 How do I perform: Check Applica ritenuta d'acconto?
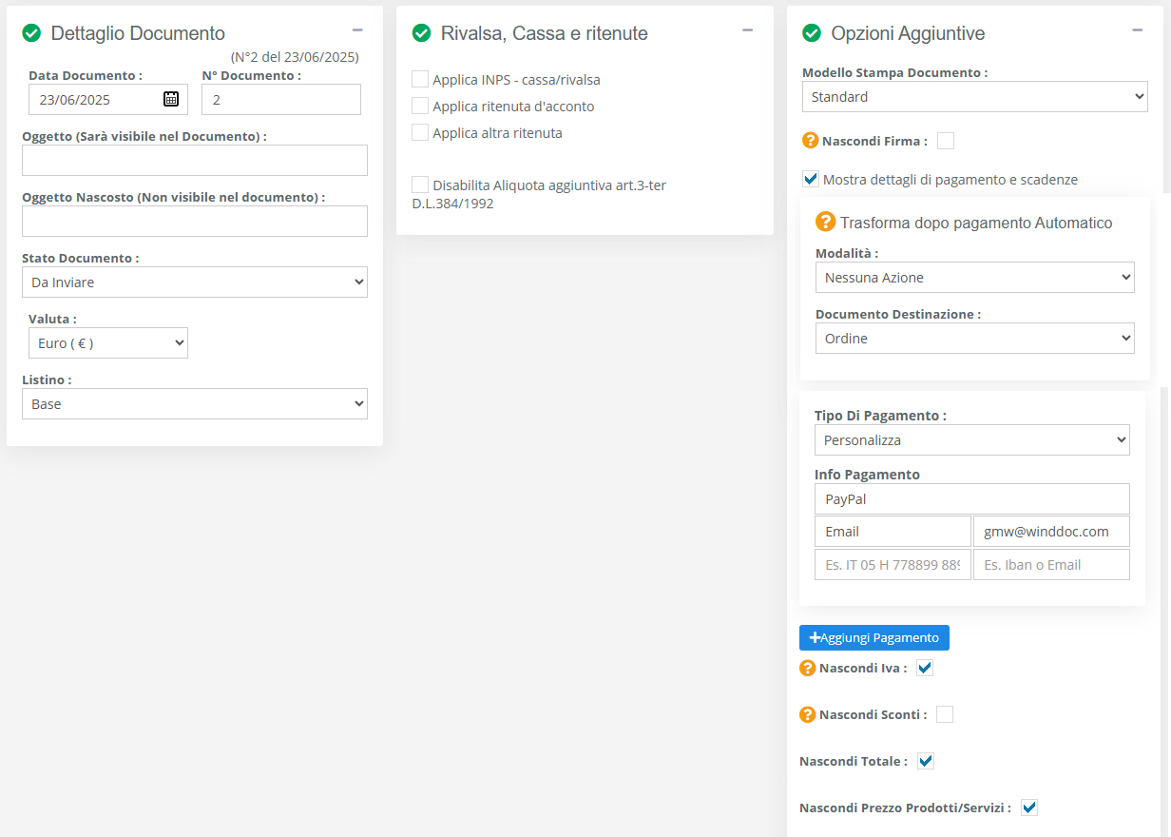click(x=420, y=106)
